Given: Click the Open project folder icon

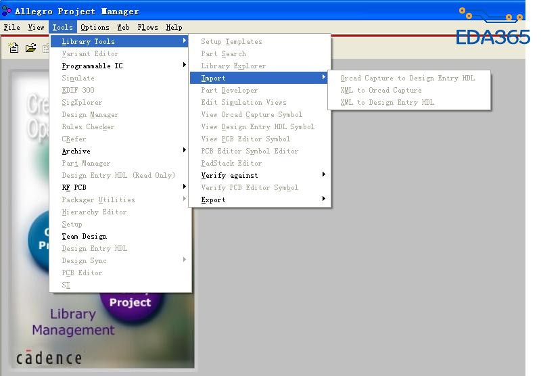Looking at the screenshot, I should coord(30,47).
